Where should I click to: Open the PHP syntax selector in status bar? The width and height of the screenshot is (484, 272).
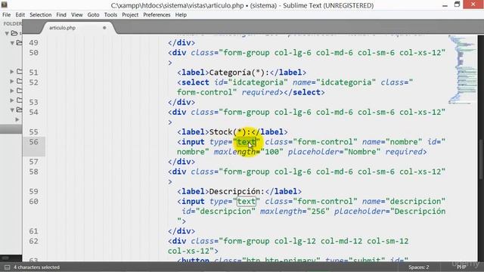click(x=461, y=267)
